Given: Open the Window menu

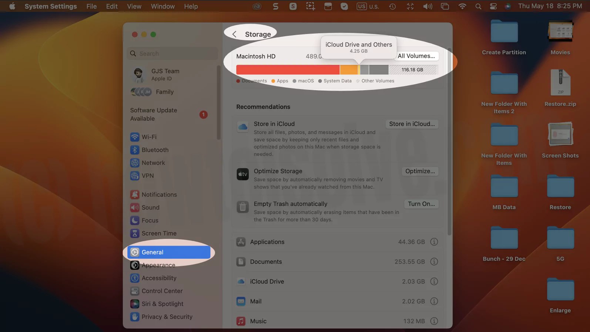Looking at the screenshot, I should pyautogui.click(x=163, y=6).
